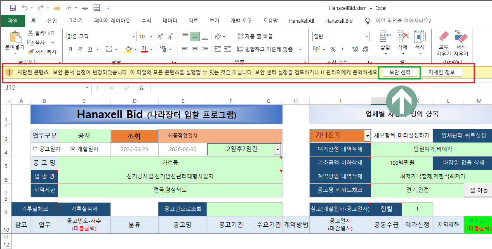Align cell text left
The width and height of the screenshot is (492, 249).
[185, 49]
